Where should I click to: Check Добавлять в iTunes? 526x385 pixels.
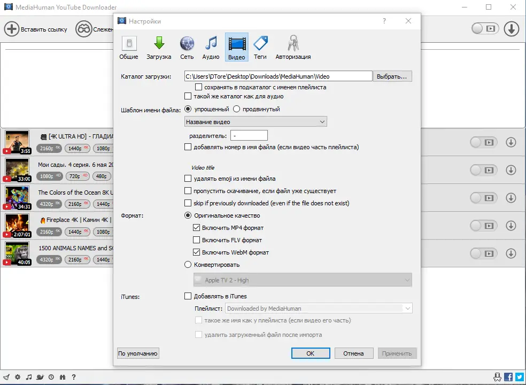(188, 296)
